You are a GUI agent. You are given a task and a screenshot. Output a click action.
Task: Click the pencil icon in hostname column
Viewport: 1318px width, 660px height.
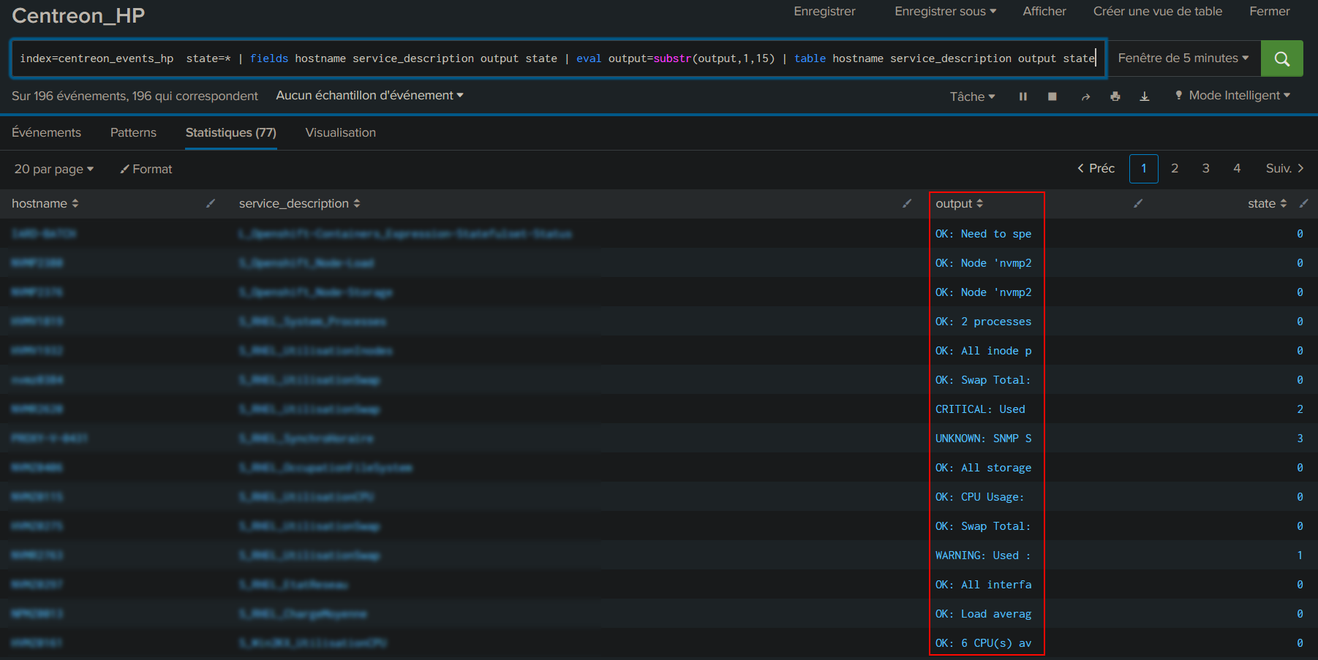click(x=211, y=203)
